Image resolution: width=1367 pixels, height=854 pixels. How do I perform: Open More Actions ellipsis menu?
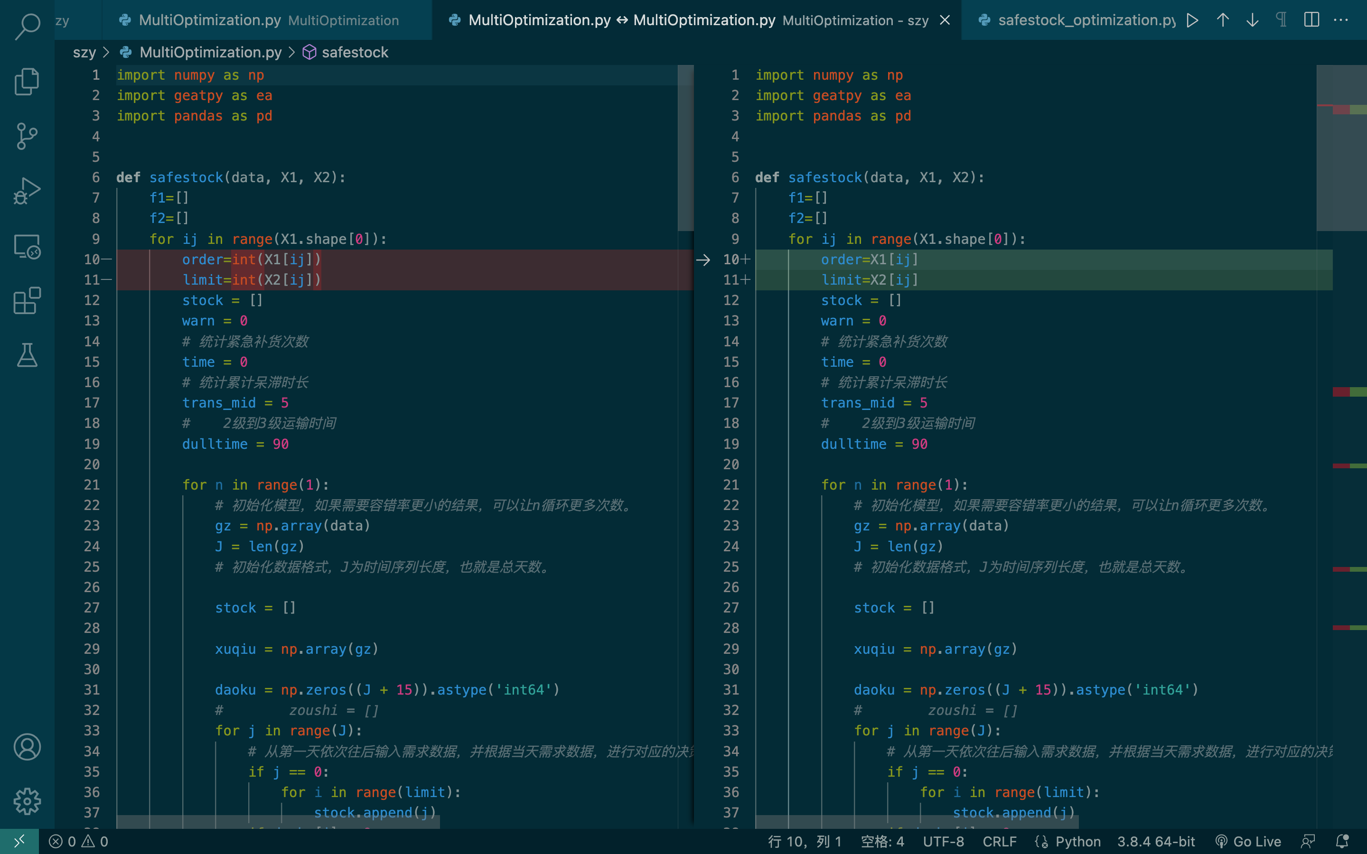pos(1341,20)
